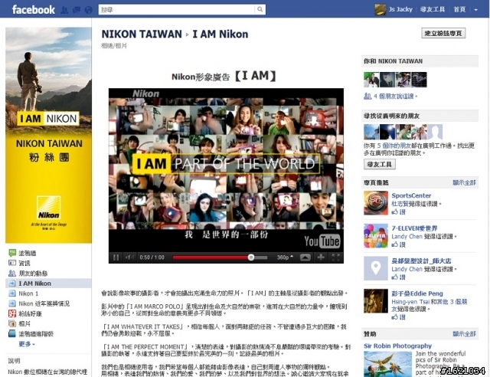Open friends activity tab in sidebar
Image resolution: width=490 pixels, height=377 pixels.
point(28,273)
